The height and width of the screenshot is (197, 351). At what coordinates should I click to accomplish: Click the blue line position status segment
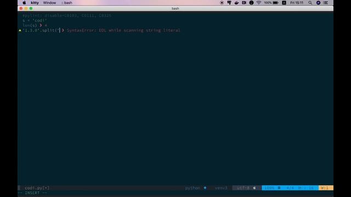[x=290, y=188]
